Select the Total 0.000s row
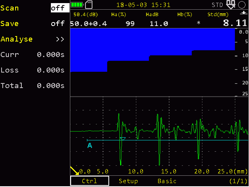 [32, 86]
